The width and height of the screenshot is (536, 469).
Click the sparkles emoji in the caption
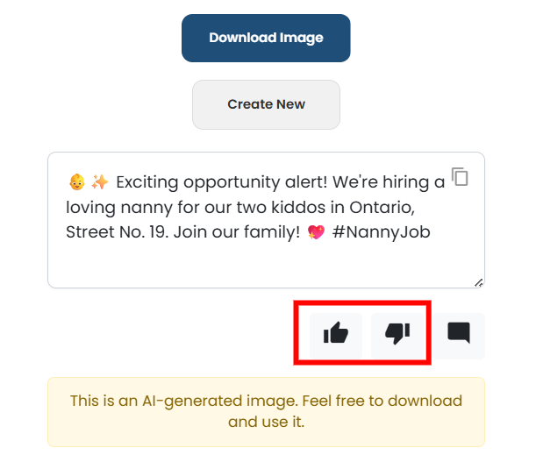[100, 182]
